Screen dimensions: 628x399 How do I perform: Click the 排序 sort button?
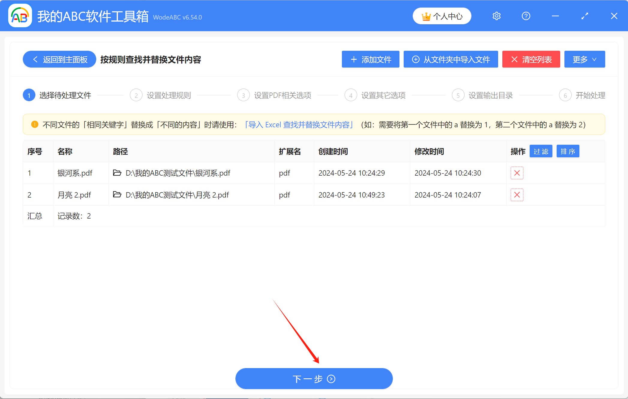568,151
